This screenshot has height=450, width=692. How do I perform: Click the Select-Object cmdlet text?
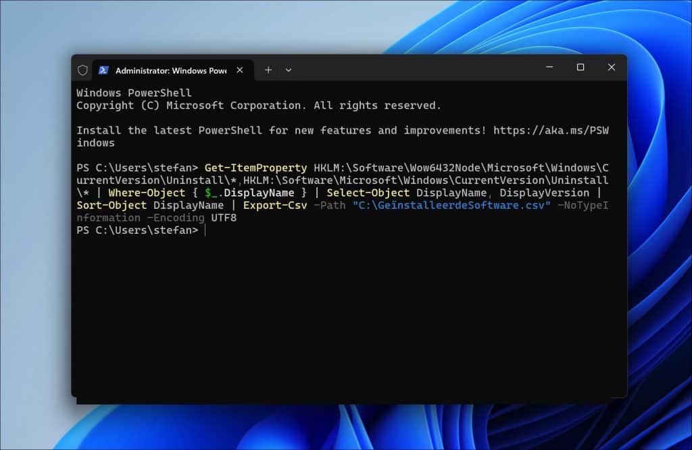(x=368, y=193)
